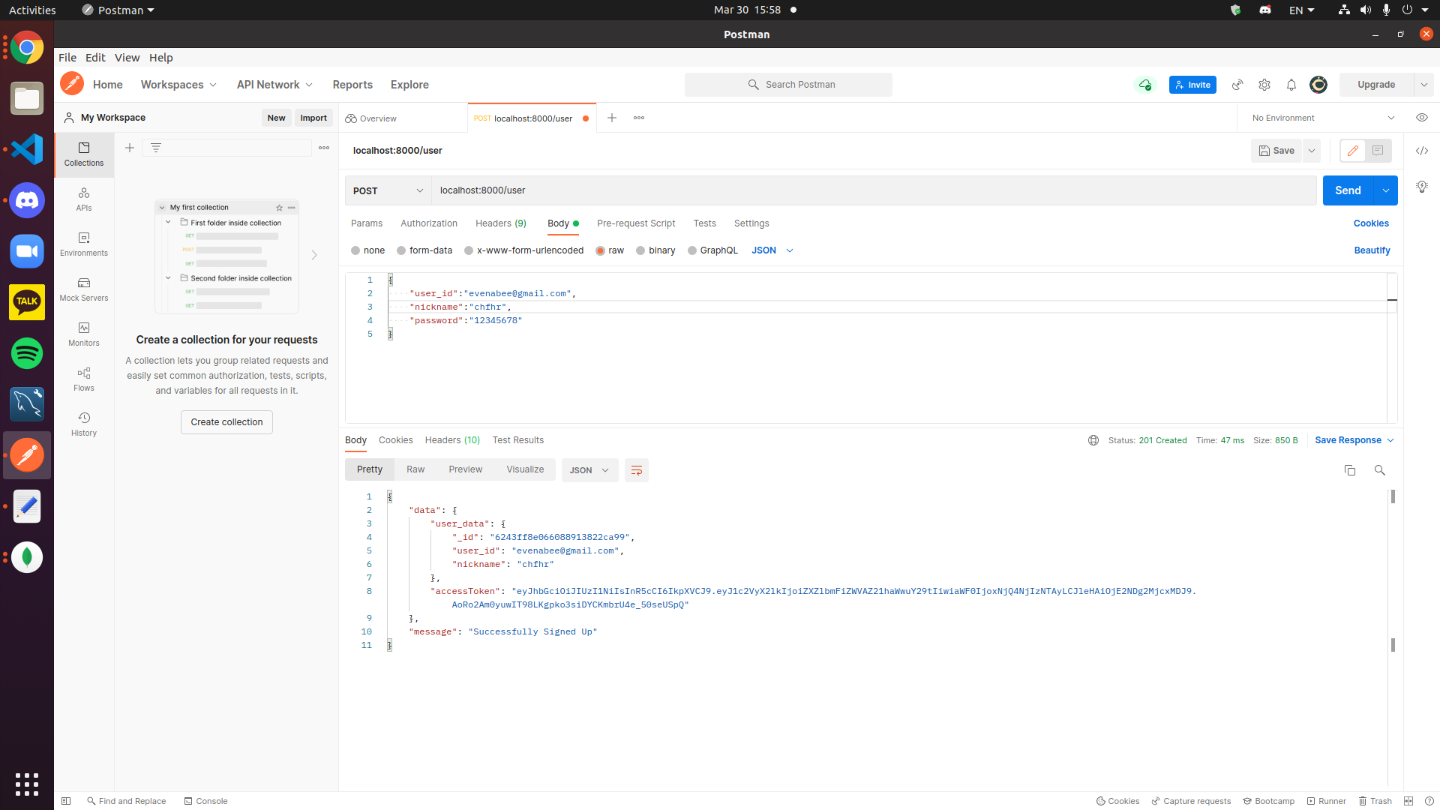
Task: Open the Collections sidebar panel
Action: tap(84, 154)
